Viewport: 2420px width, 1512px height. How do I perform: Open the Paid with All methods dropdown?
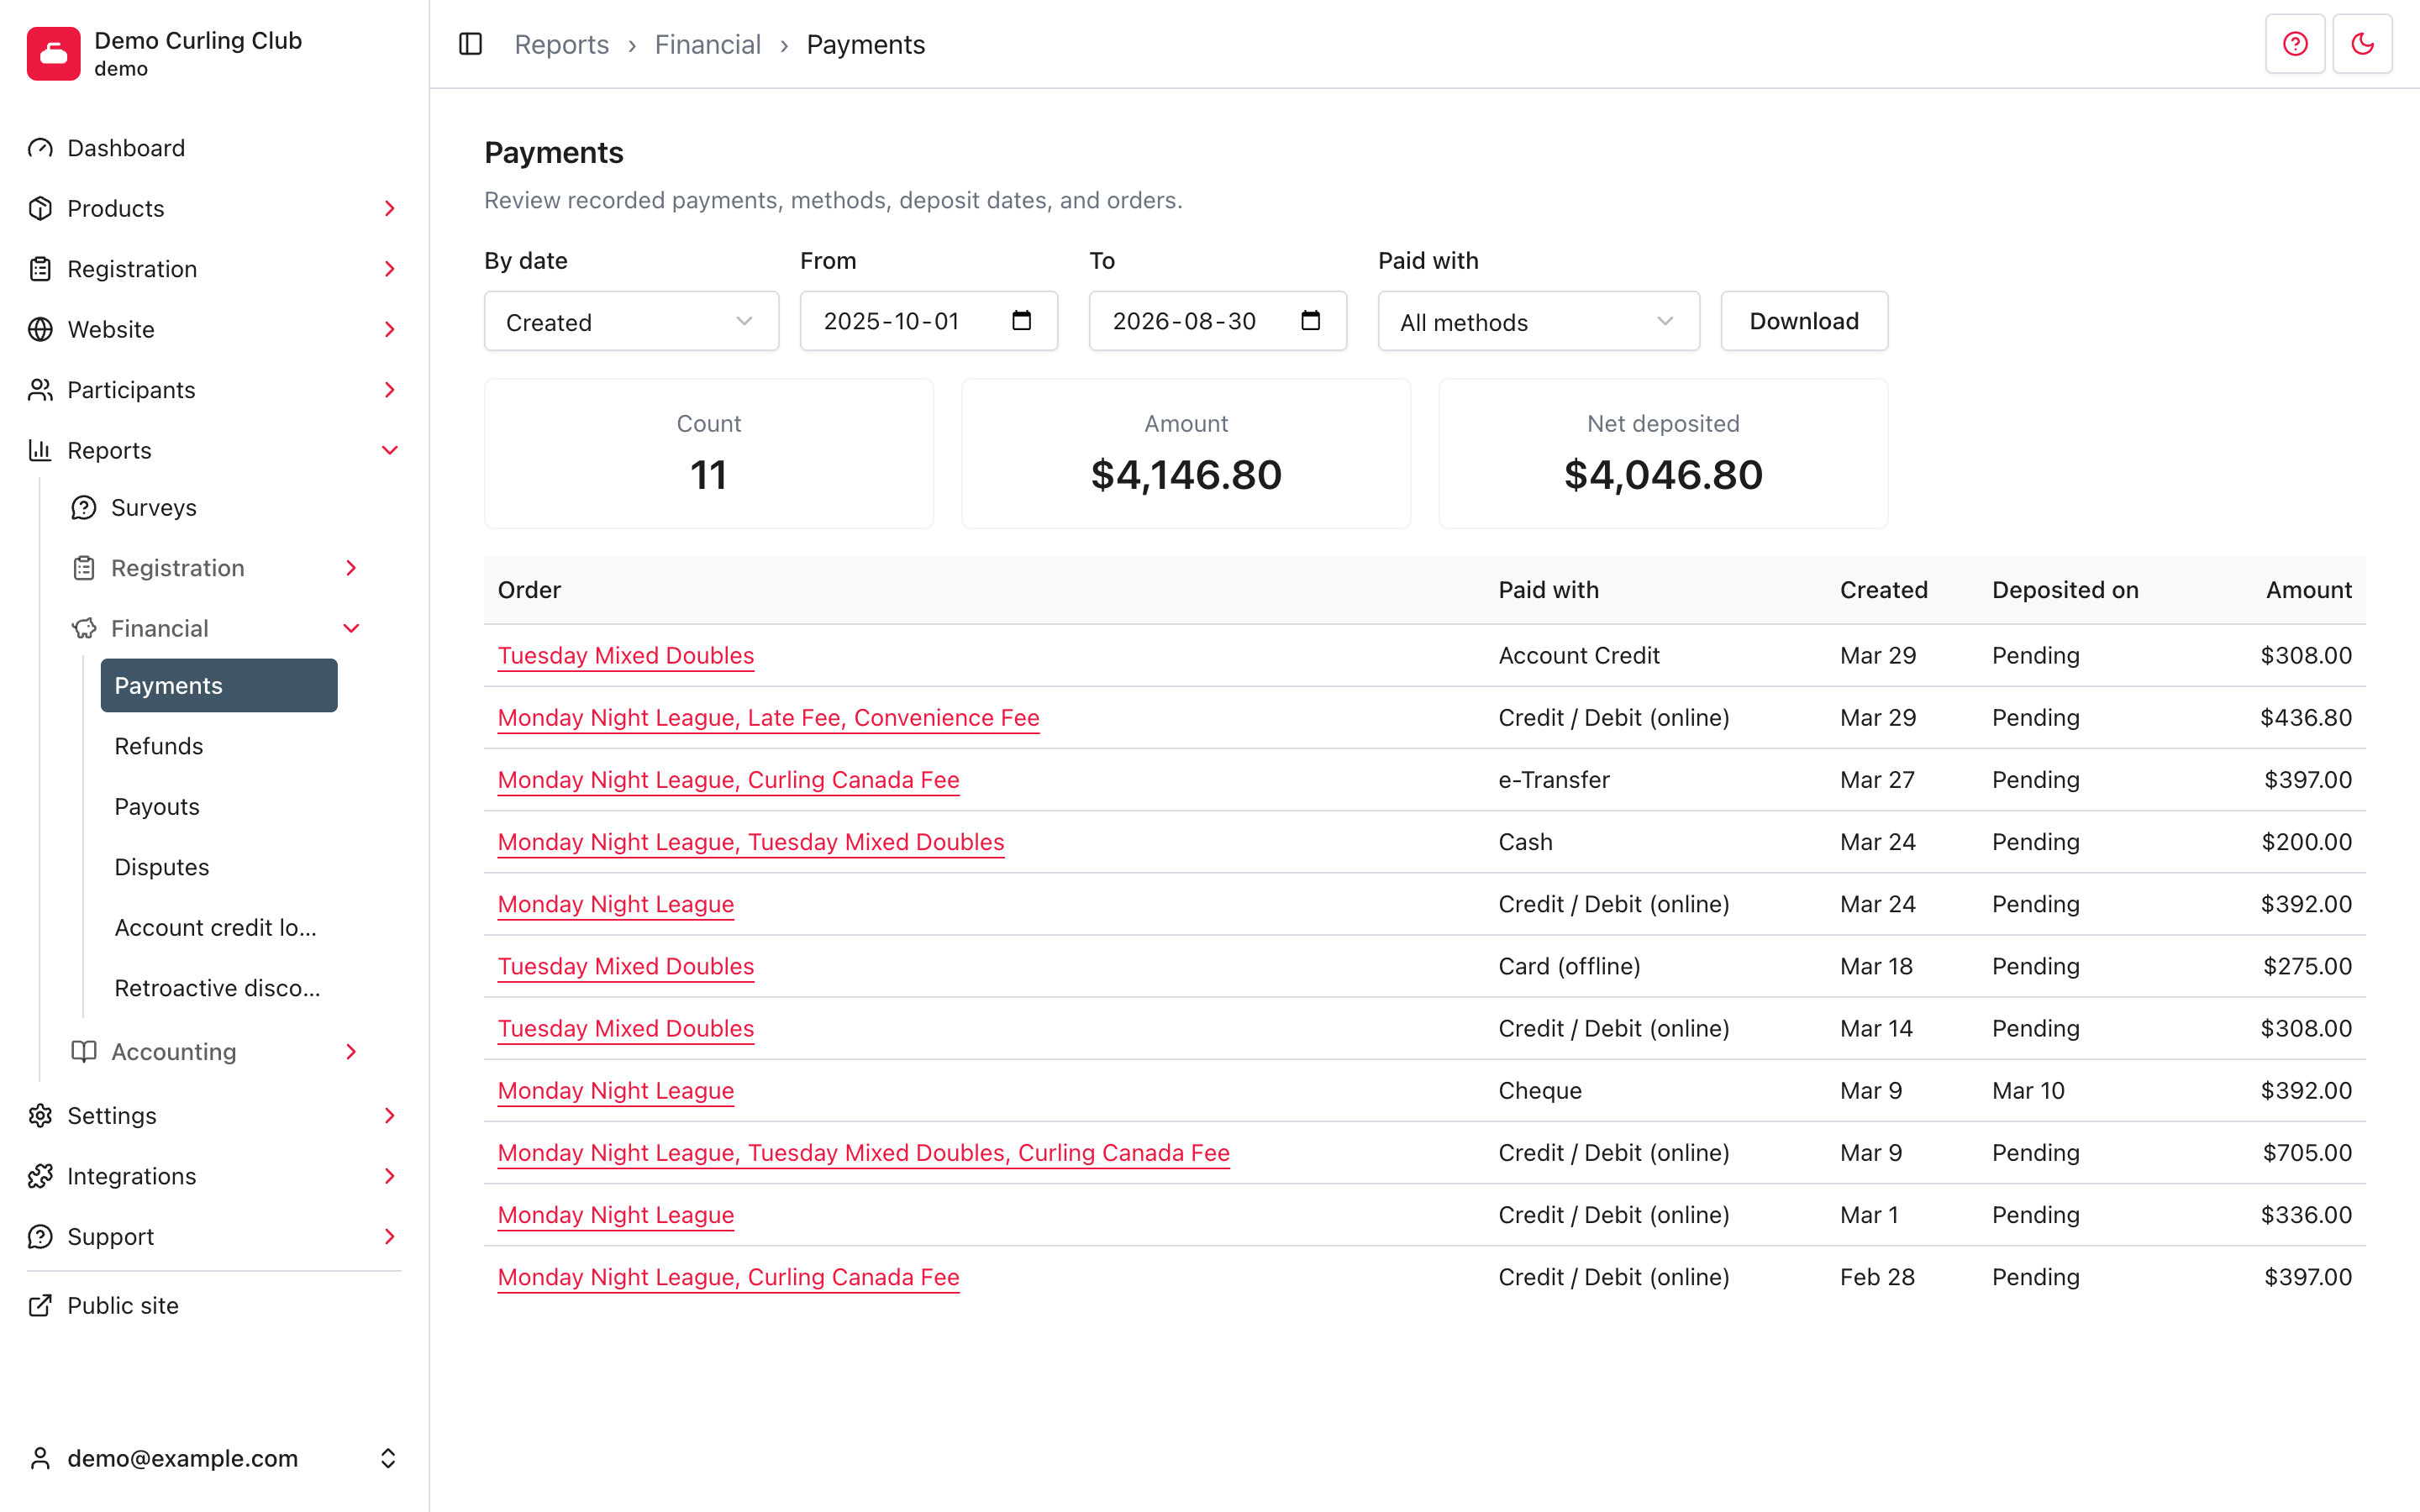pos(1538,321)
